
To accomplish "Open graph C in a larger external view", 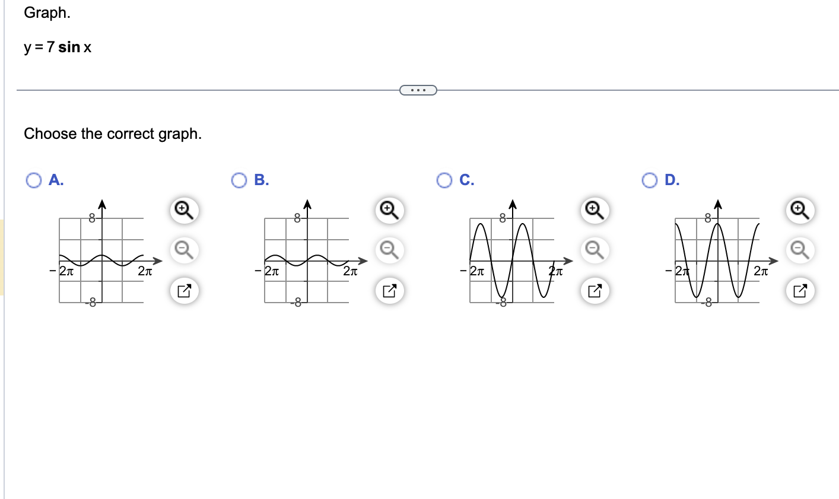I will pos(593,291).
